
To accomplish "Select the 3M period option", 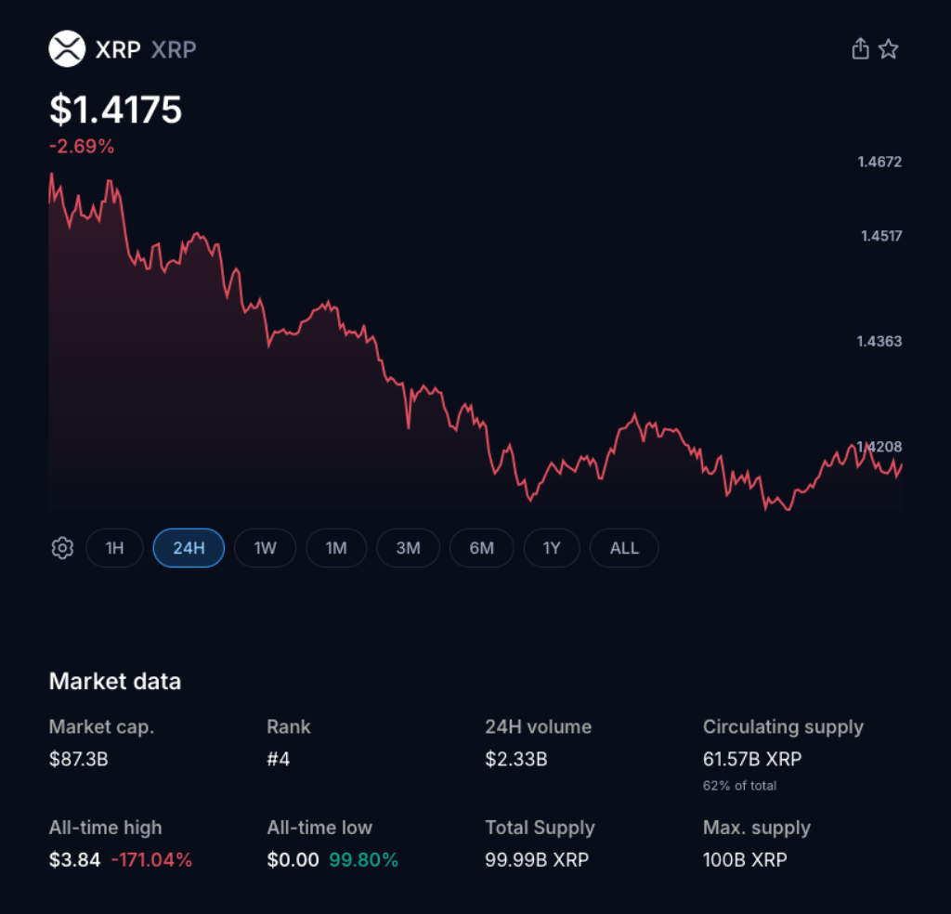I will click(x=409, y=548).
